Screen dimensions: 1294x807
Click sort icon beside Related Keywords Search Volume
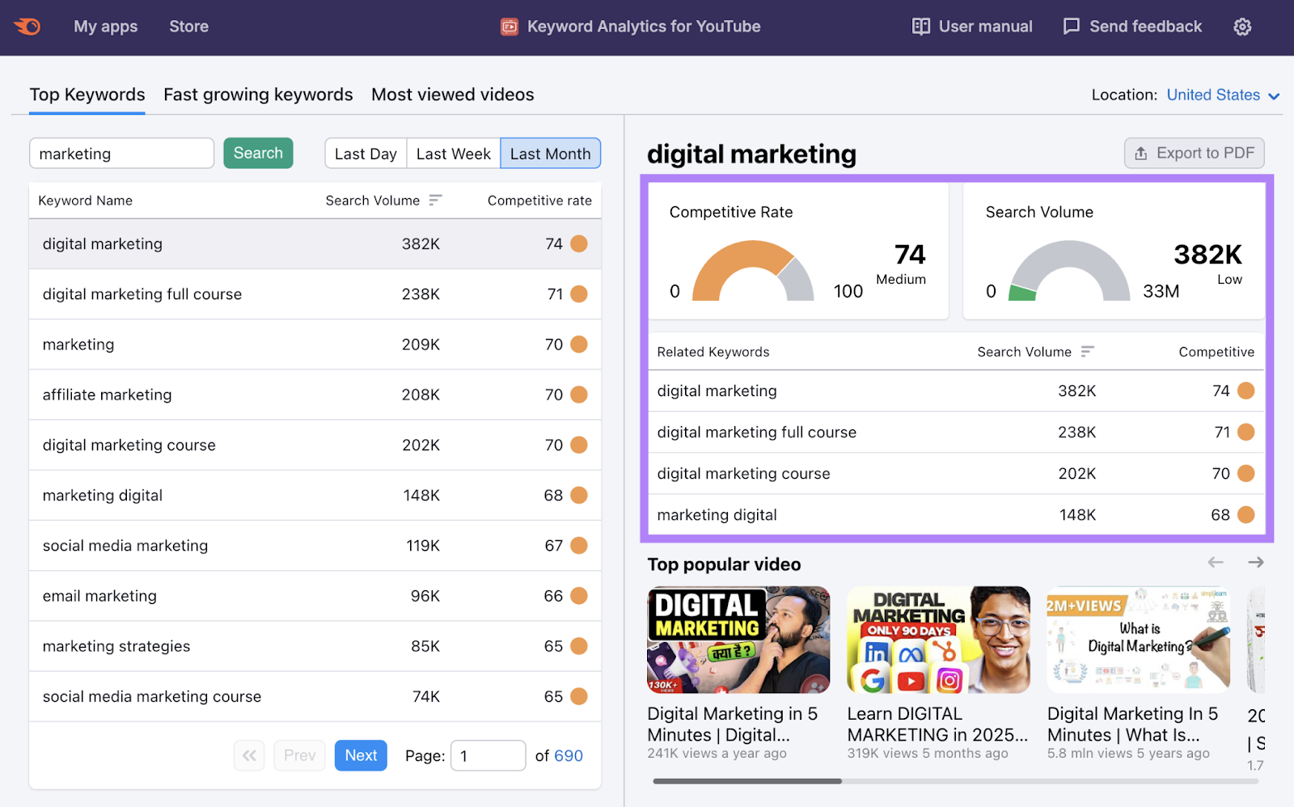(1088, 351)
